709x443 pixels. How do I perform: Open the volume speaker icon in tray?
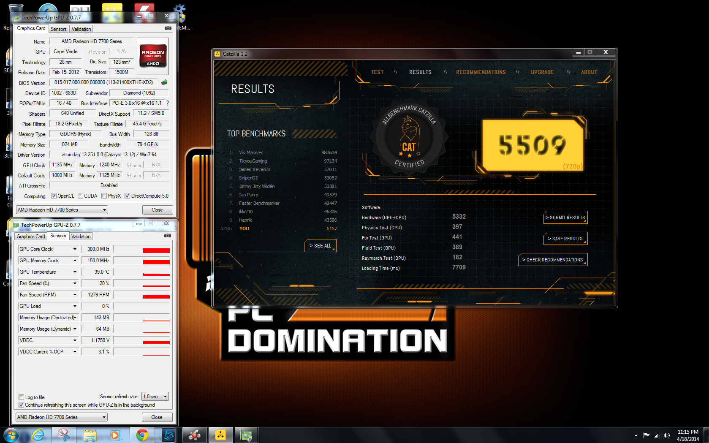point(667,435)
